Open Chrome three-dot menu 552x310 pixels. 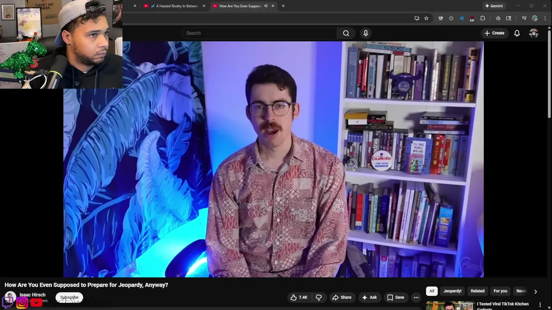click(x=545, y=19)
